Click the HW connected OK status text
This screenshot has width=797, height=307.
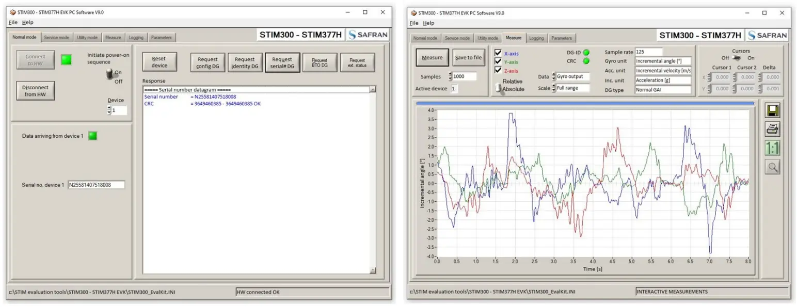click(x=258, y=292)
